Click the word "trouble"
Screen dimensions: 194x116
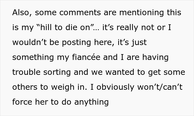tap(26, 72)
